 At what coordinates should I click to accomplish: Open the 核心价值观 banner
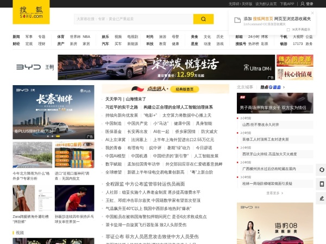pyautogui.click(x=295, y=74)
